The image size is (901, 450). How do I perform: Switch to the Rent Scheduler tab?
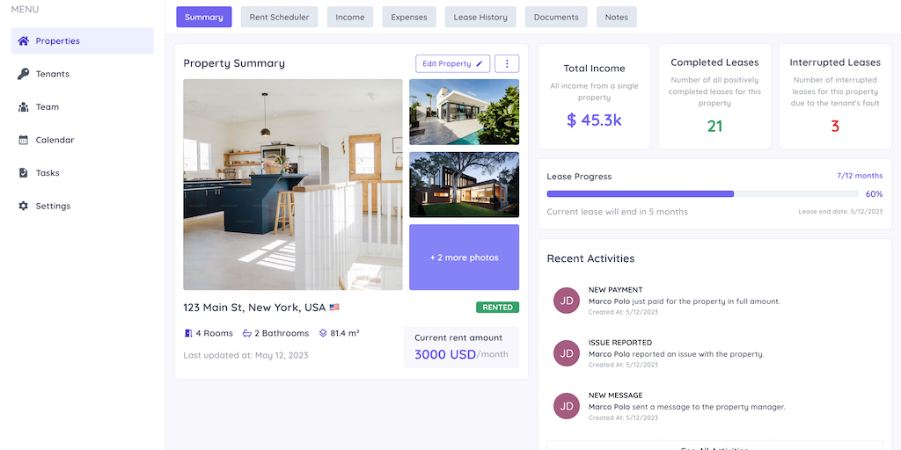tap(279, 18)
